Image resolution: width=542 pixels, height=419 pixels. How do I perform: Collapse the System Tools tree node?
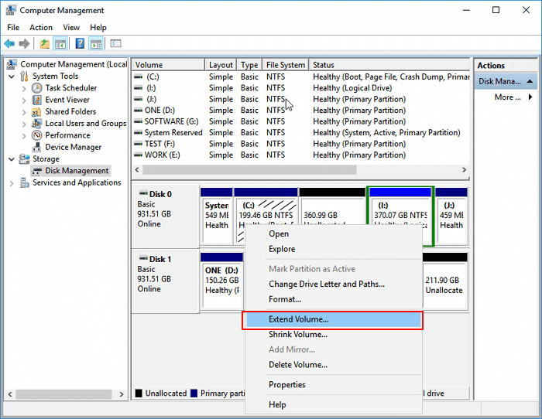12,77
